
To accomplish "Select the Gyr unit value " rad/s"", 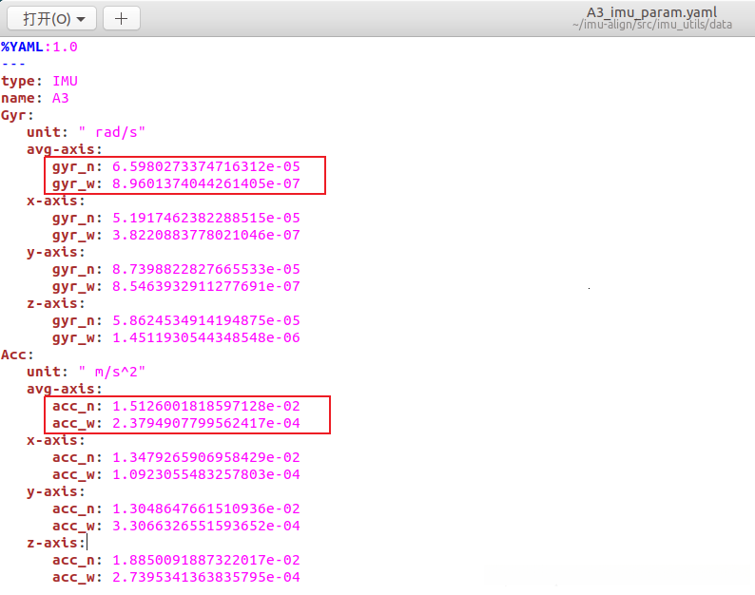I will pos(111,132).
